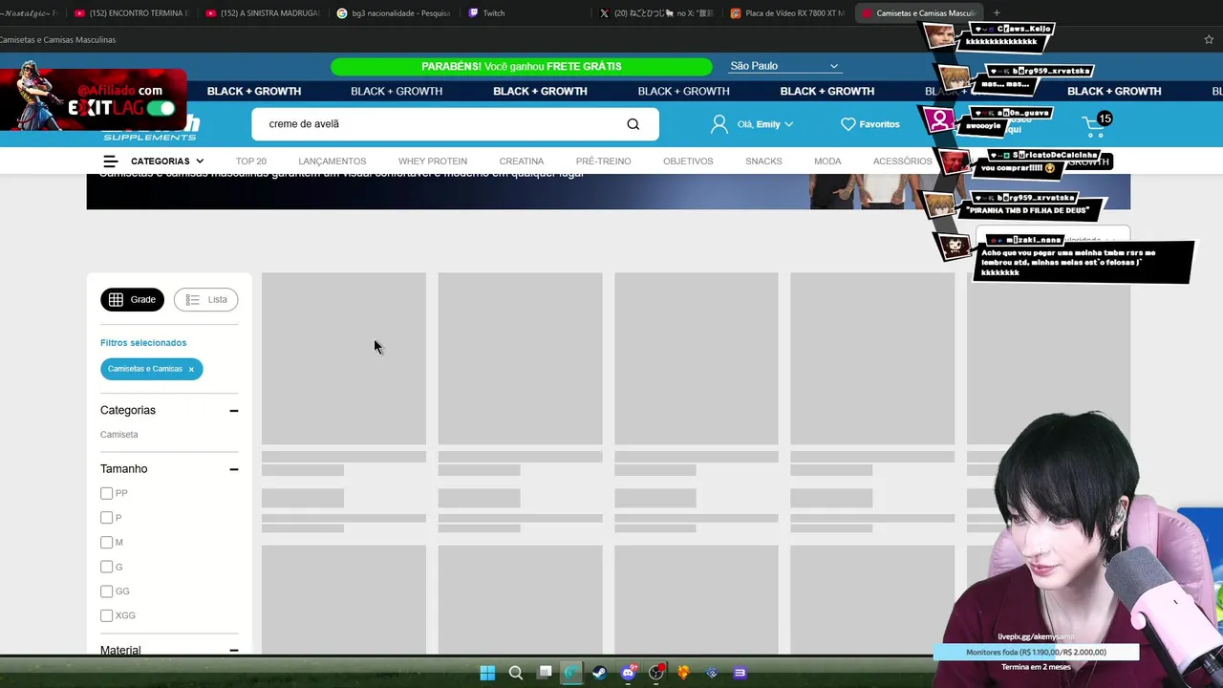Click the creme de avelã search field
Screen dimensions: 1223x688
(440, 124)
